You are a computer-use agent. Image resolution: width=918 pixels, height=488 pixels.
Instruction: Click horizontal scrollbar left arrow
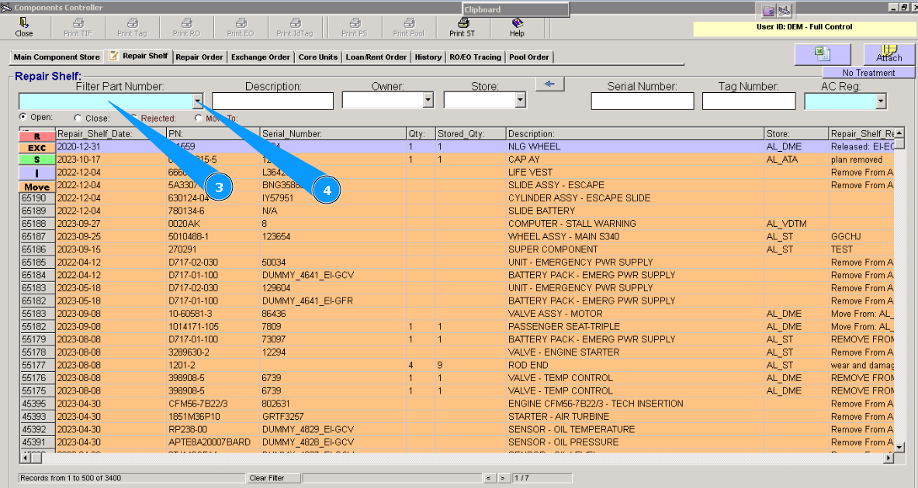pos(25,459)
